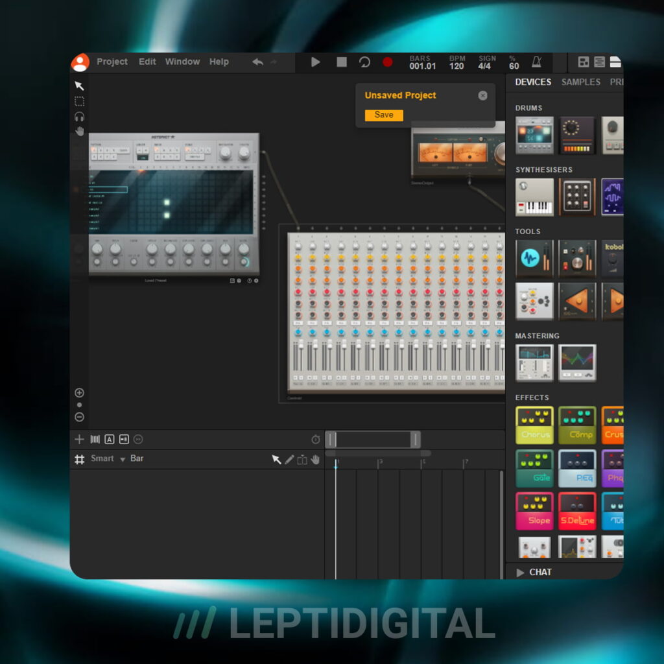Open the Window menu
The height and width of the screenshot is (664, 664).
click(x=182, y=62)
